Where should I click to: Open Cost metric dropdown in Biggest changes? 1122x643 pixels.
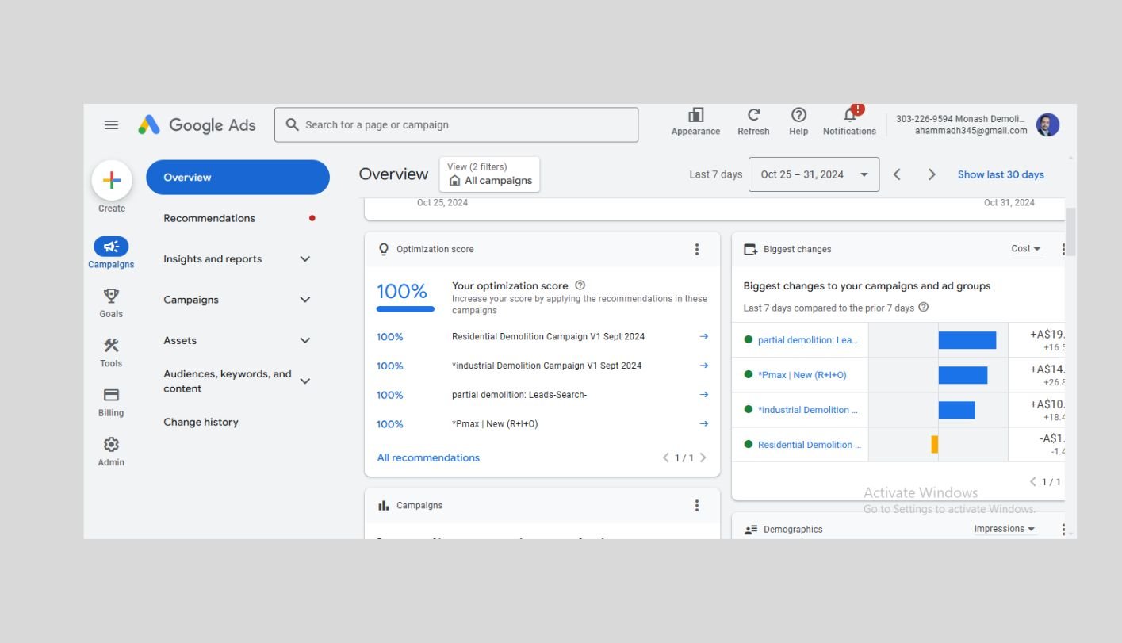click(x=1026, y=249)
